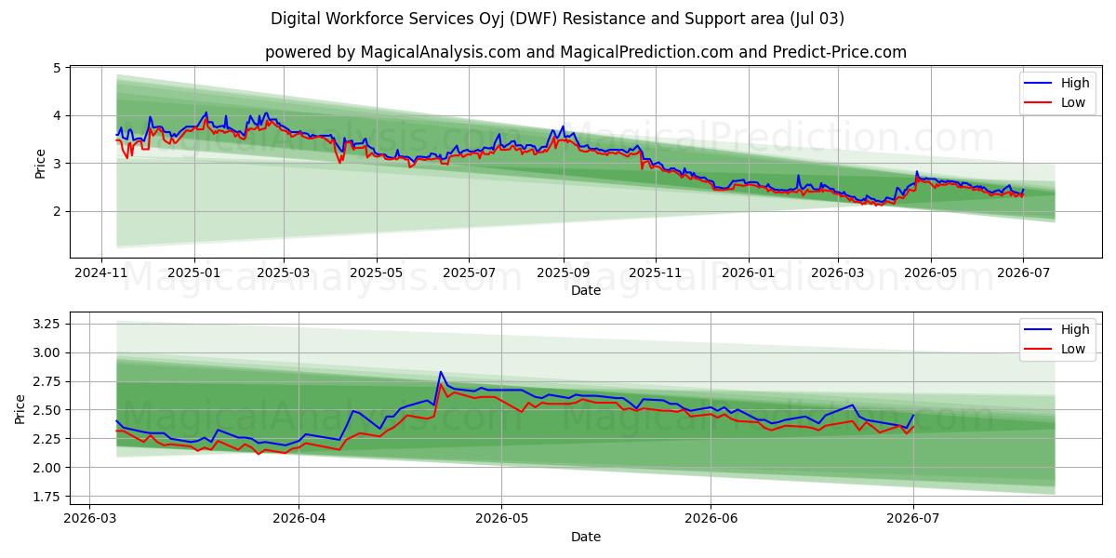The height and width of the screenshot is (558, 1116).
Task: Click the 2025-05 tick label
Action: (376, 273)
